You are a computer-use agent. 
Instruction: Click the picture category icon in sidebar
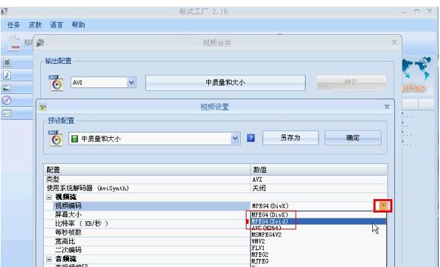pyautogui.click(x=7, y=88)
